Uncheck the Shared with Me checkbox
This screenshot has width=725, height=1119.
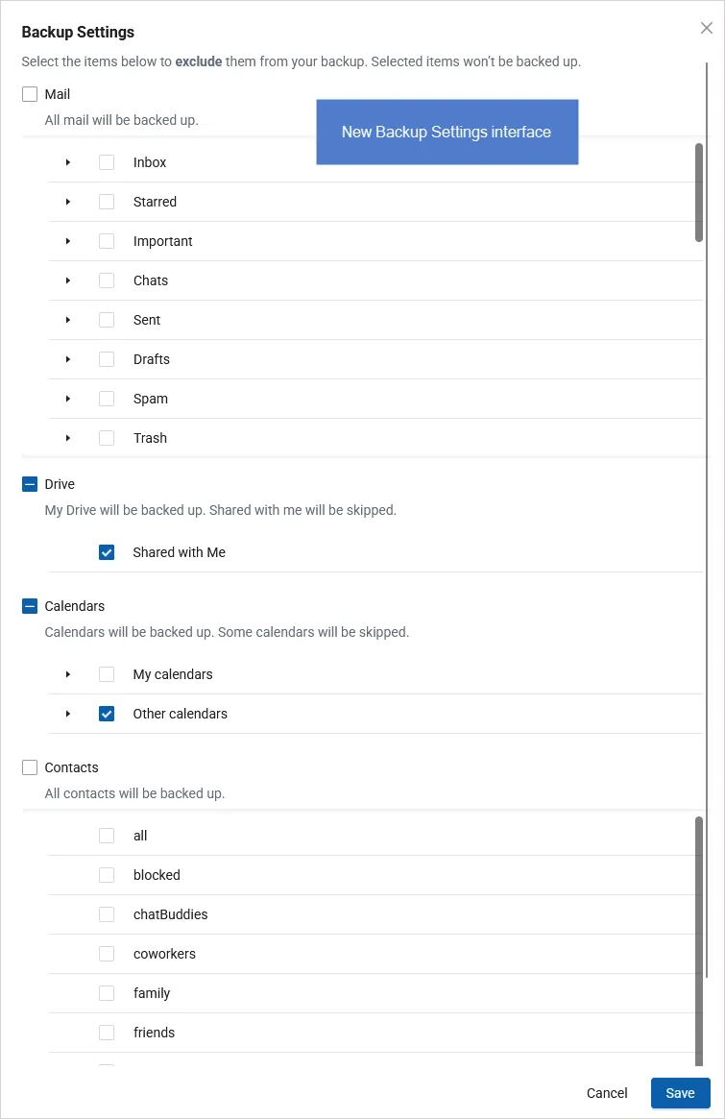click(107, 552)
